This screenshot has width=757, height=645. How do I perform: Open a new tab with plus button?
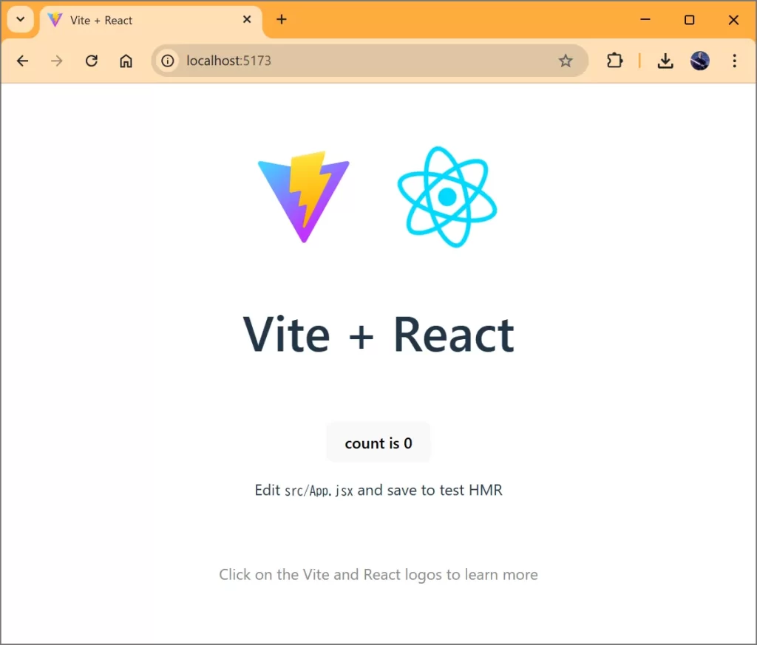point(281,20)
